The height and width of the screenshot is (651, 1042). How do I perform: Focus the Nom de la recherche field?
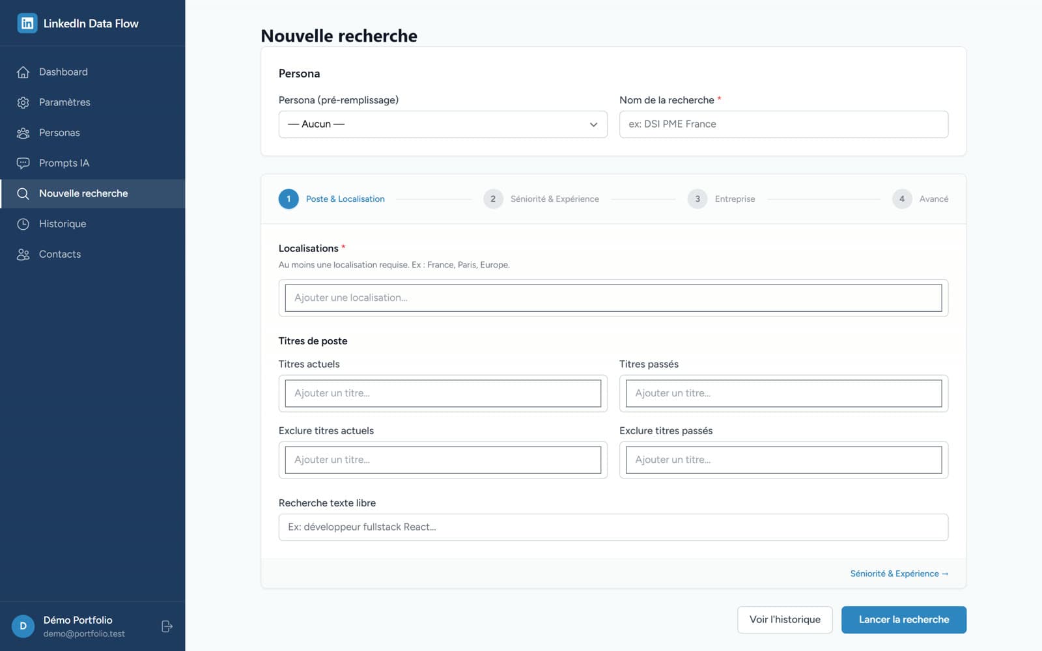click(783, 124)
